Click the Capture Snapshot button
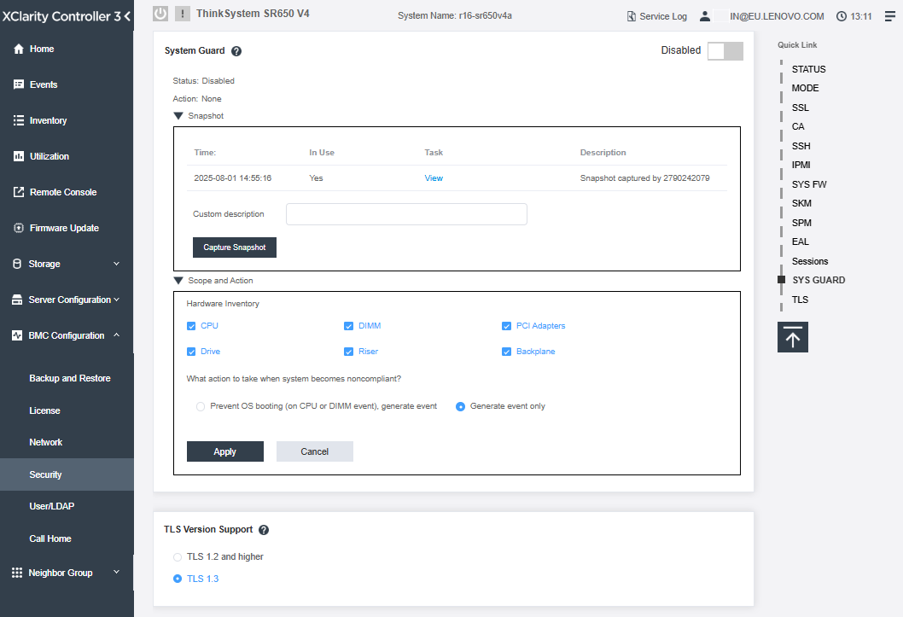 (235, 247)
